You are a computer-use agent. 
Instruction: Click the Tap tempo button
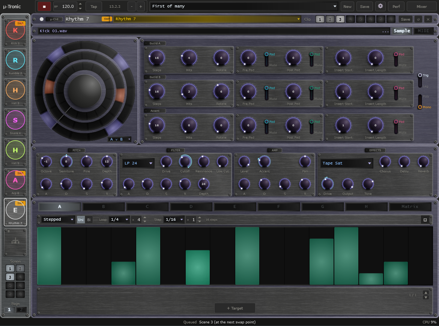(x=94, y=6)
